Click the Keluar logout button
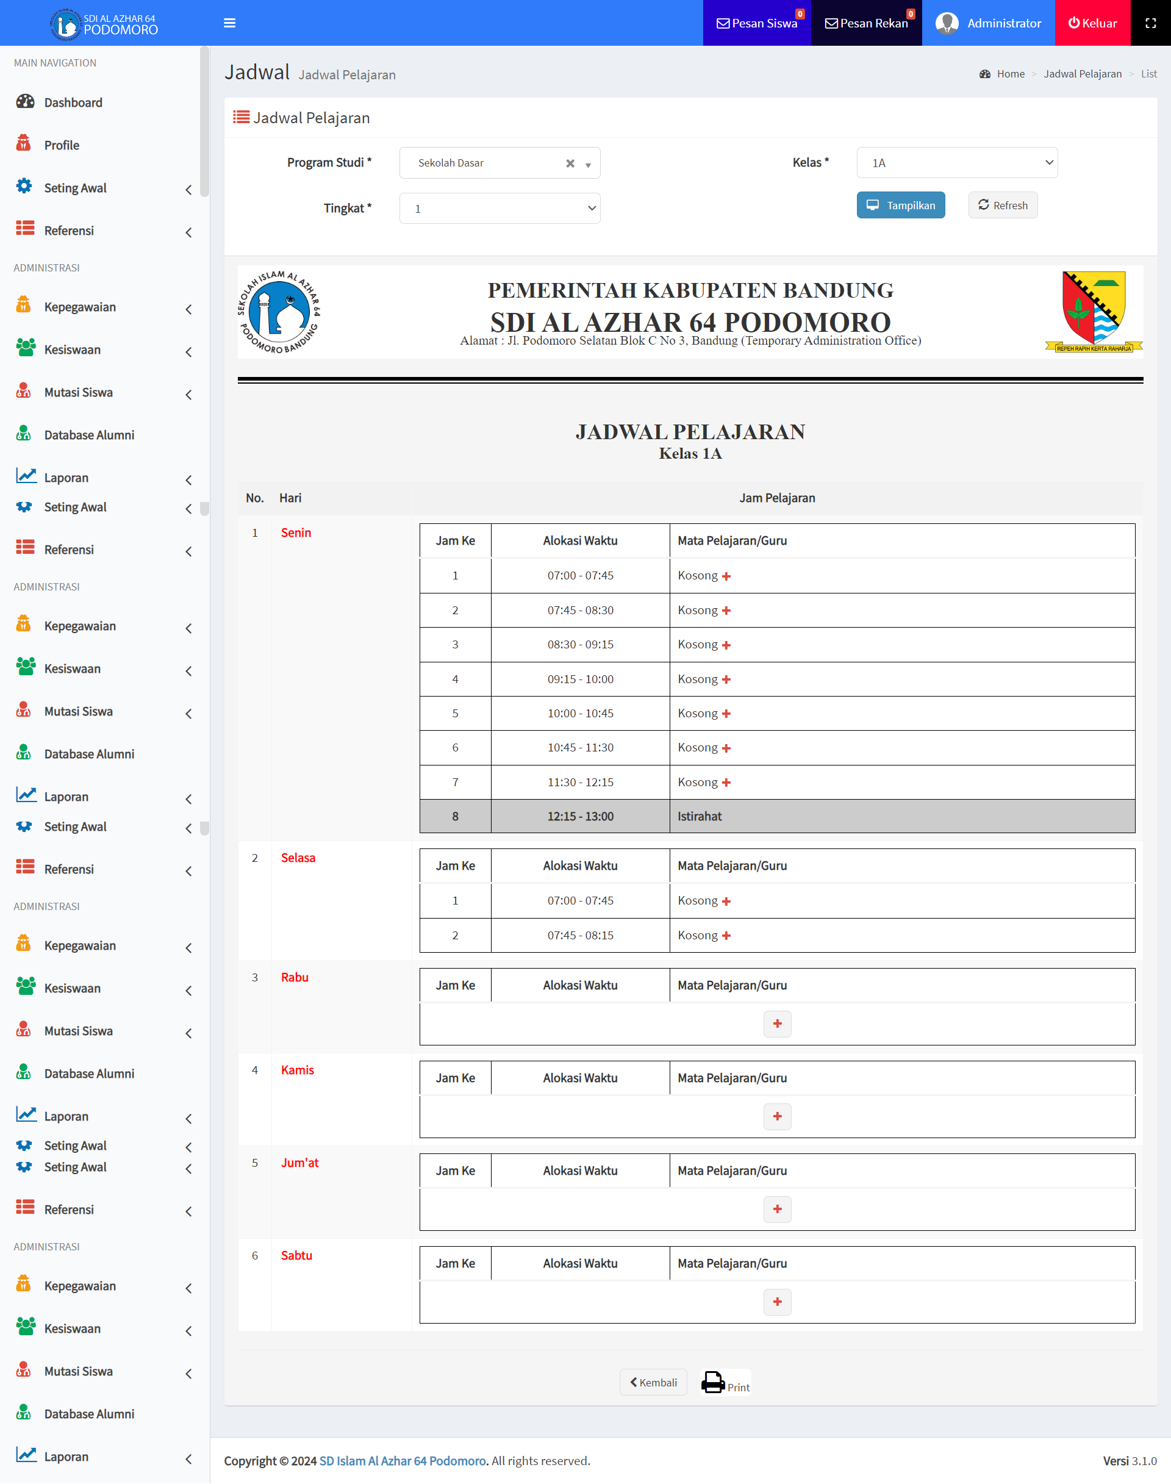 [1092, 23]
